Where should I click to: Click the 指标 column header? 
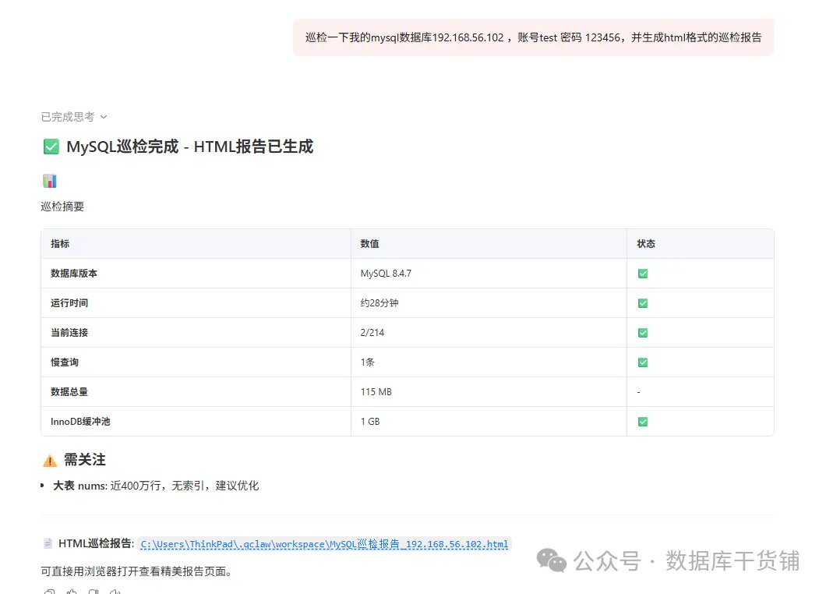[x=60, y=243]
